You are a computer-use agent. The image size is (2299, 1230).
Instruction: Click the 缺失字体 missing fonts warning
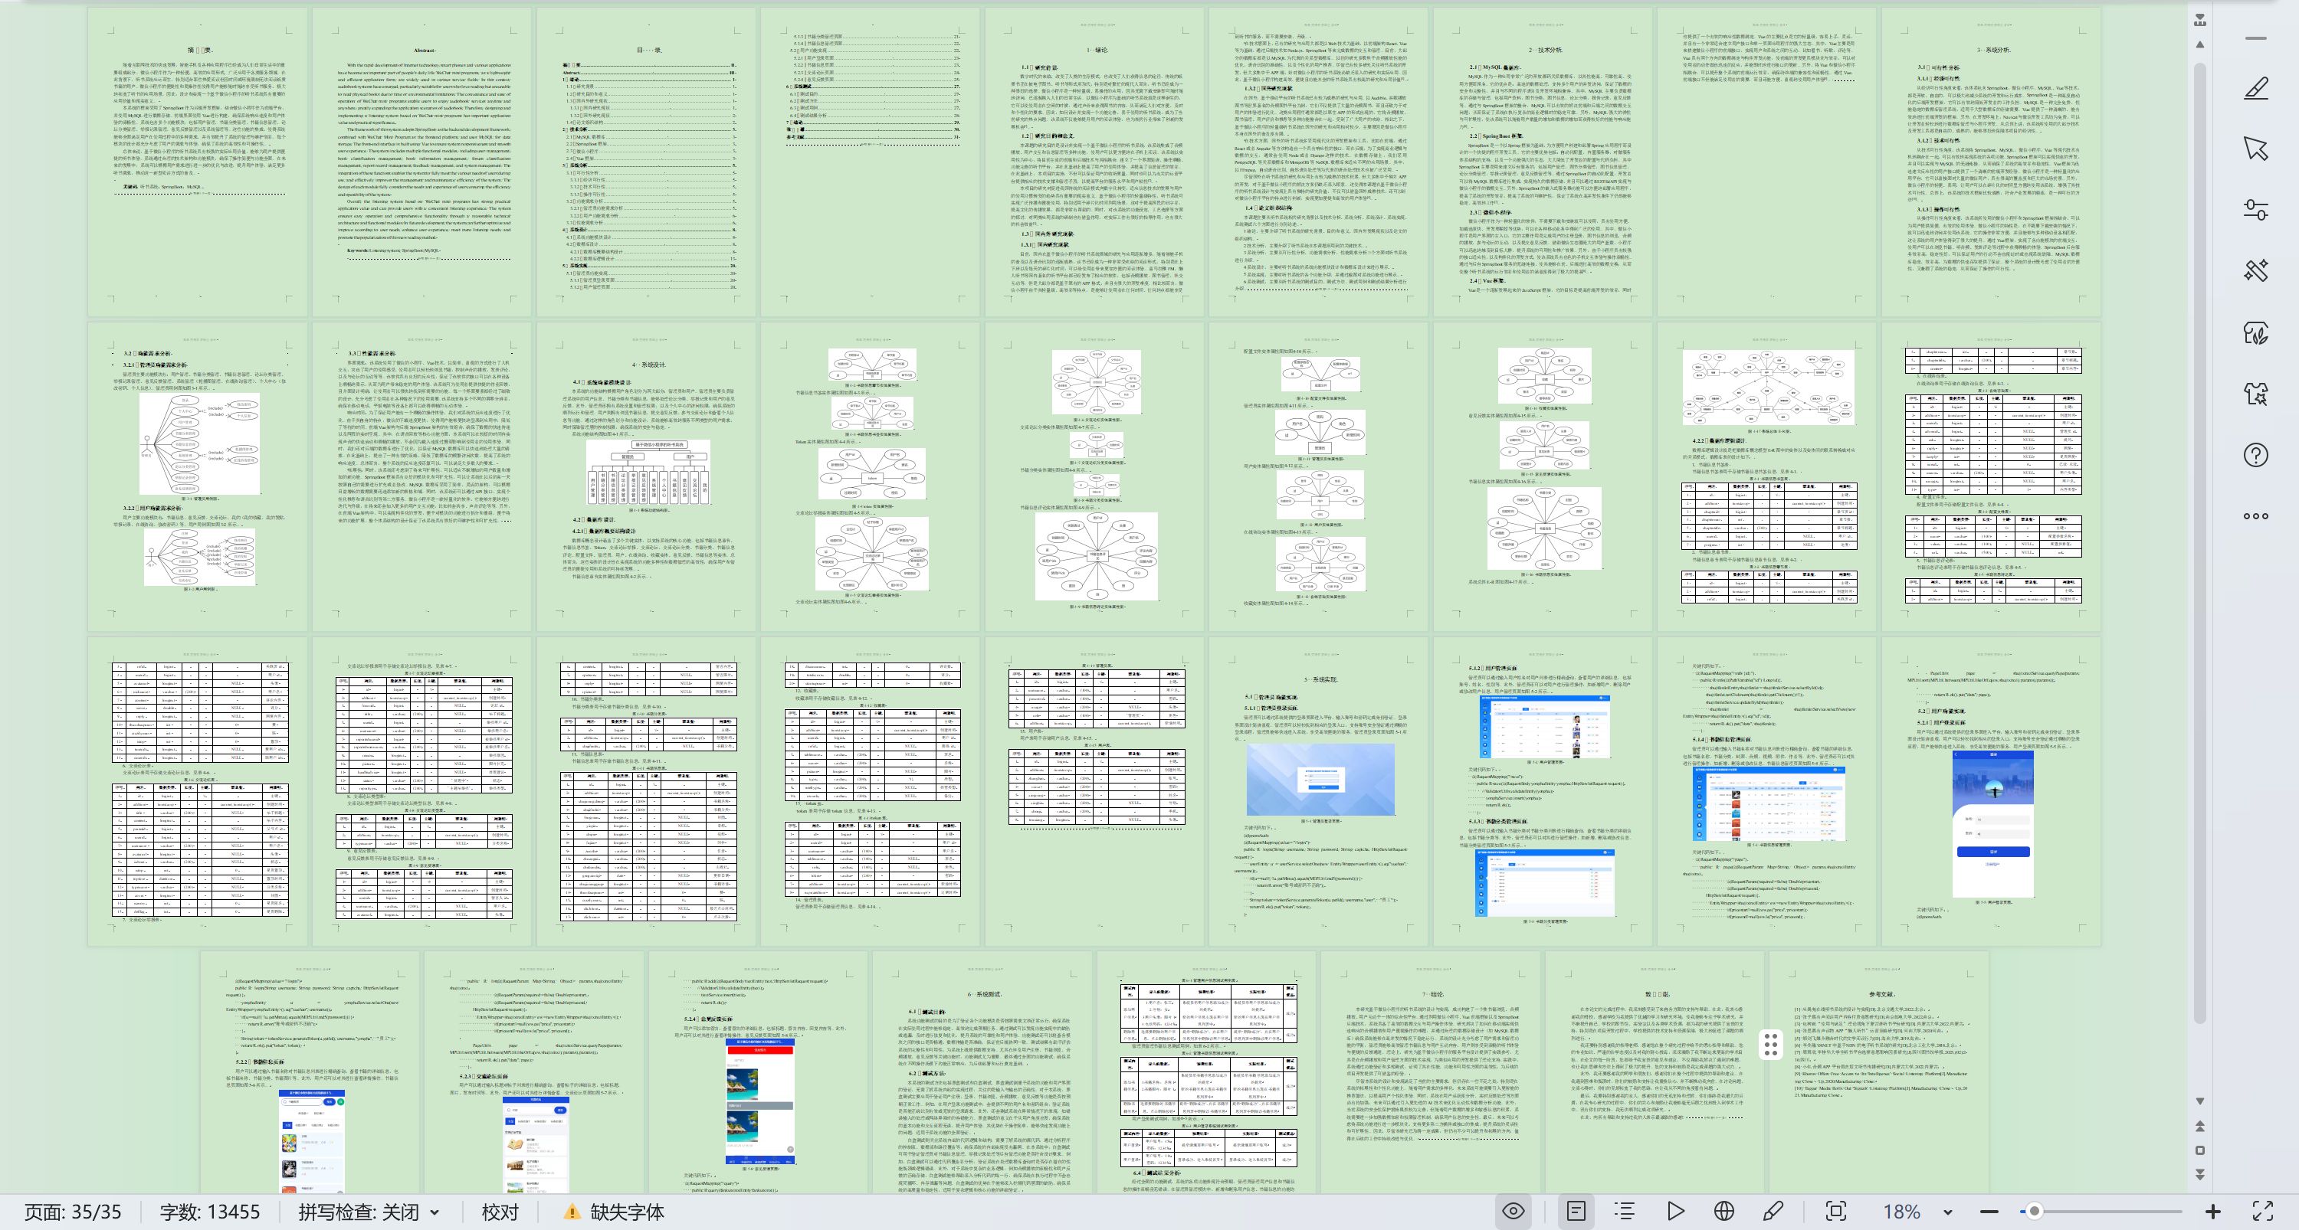pyautogui.click(x=613, y=1212)
